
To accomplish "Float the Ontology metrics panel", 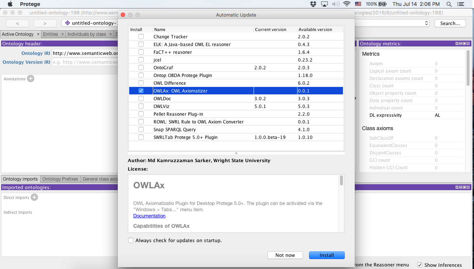I will coord(464,43).
